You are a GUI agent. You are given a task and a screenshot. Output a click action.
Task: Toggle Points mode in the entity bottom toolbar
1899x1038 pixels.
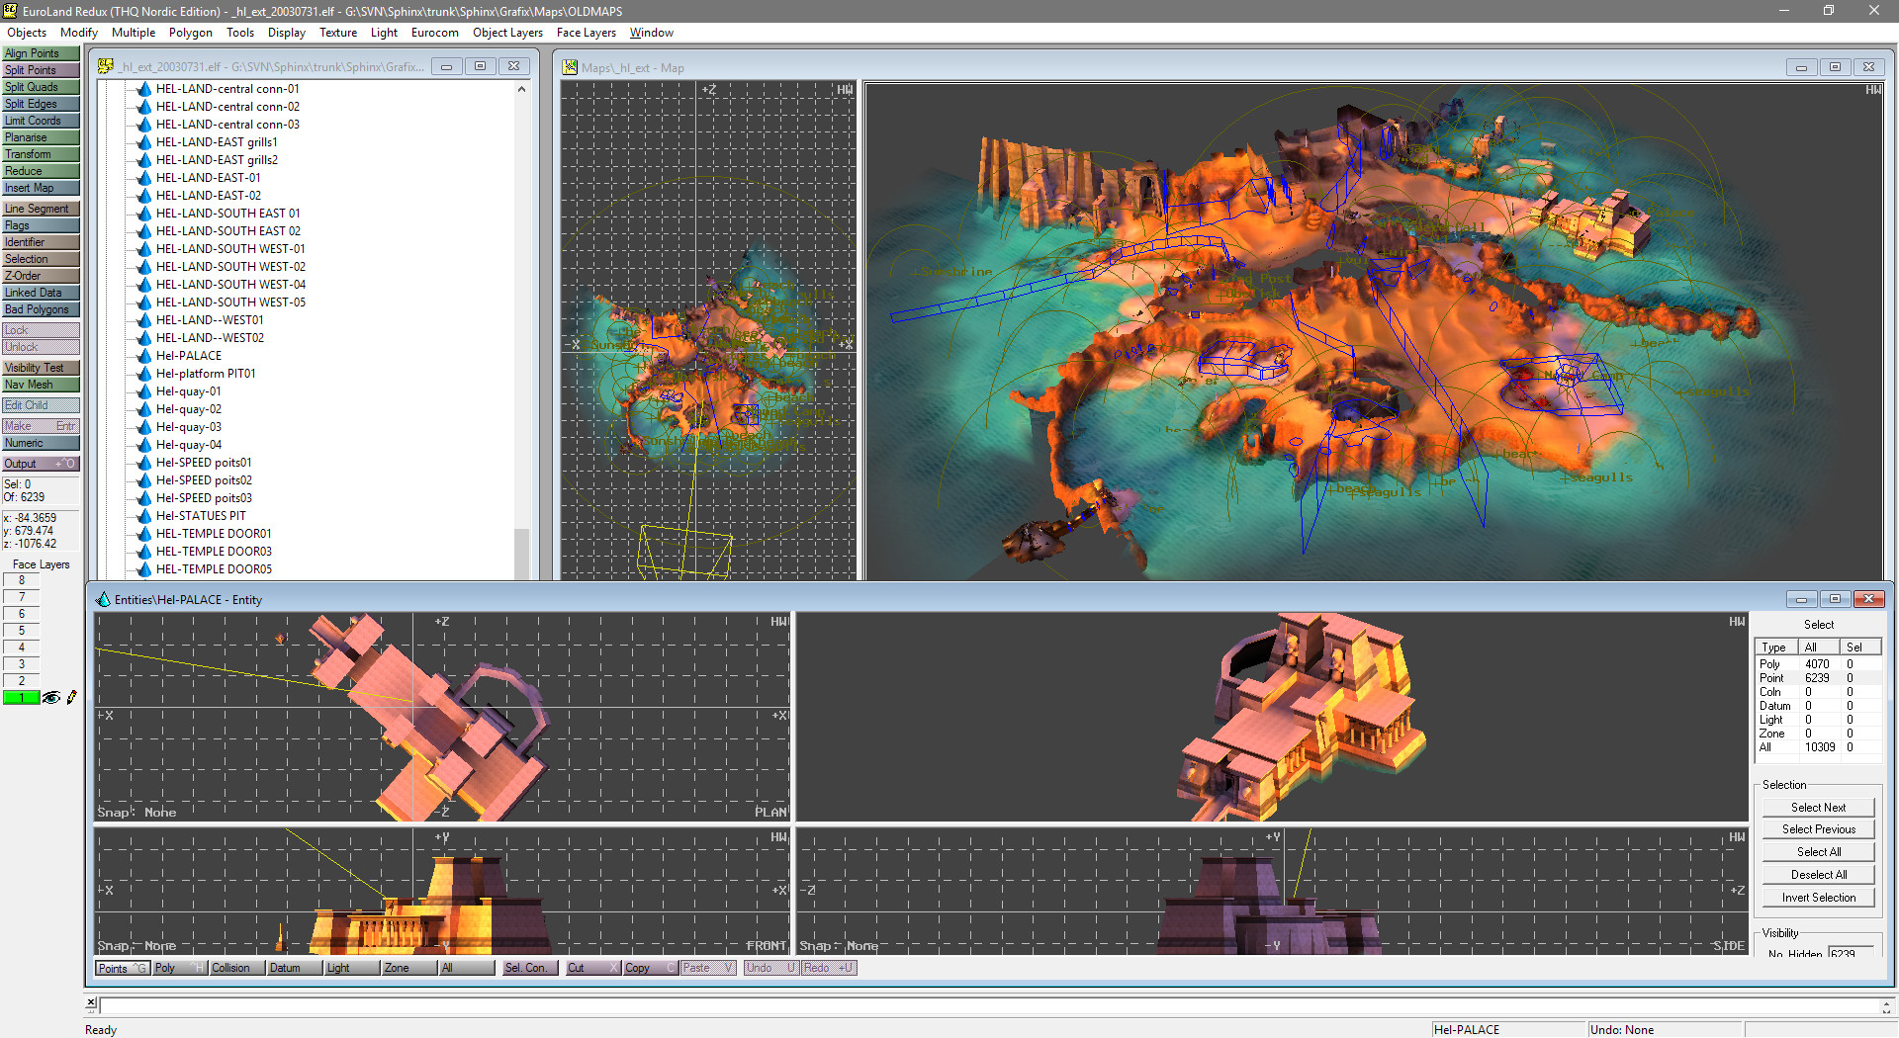click(x=121, y=968)
